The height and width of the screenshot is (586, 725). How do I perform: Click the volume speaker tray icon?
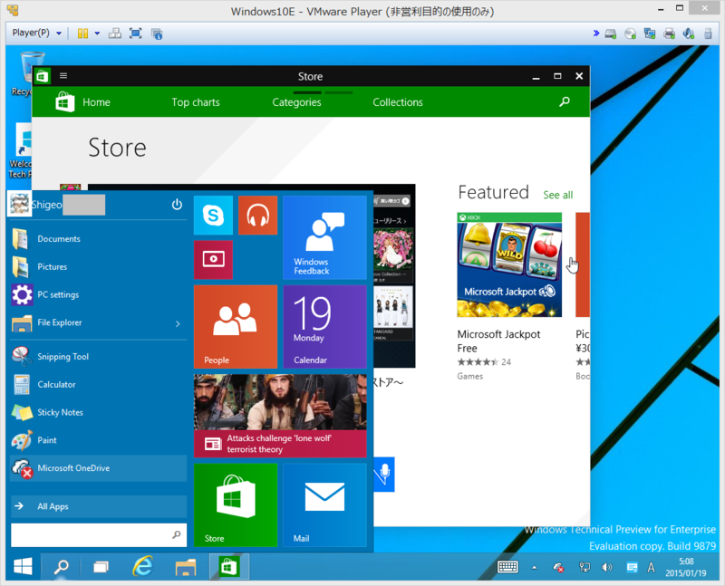(x=607, y=567)
